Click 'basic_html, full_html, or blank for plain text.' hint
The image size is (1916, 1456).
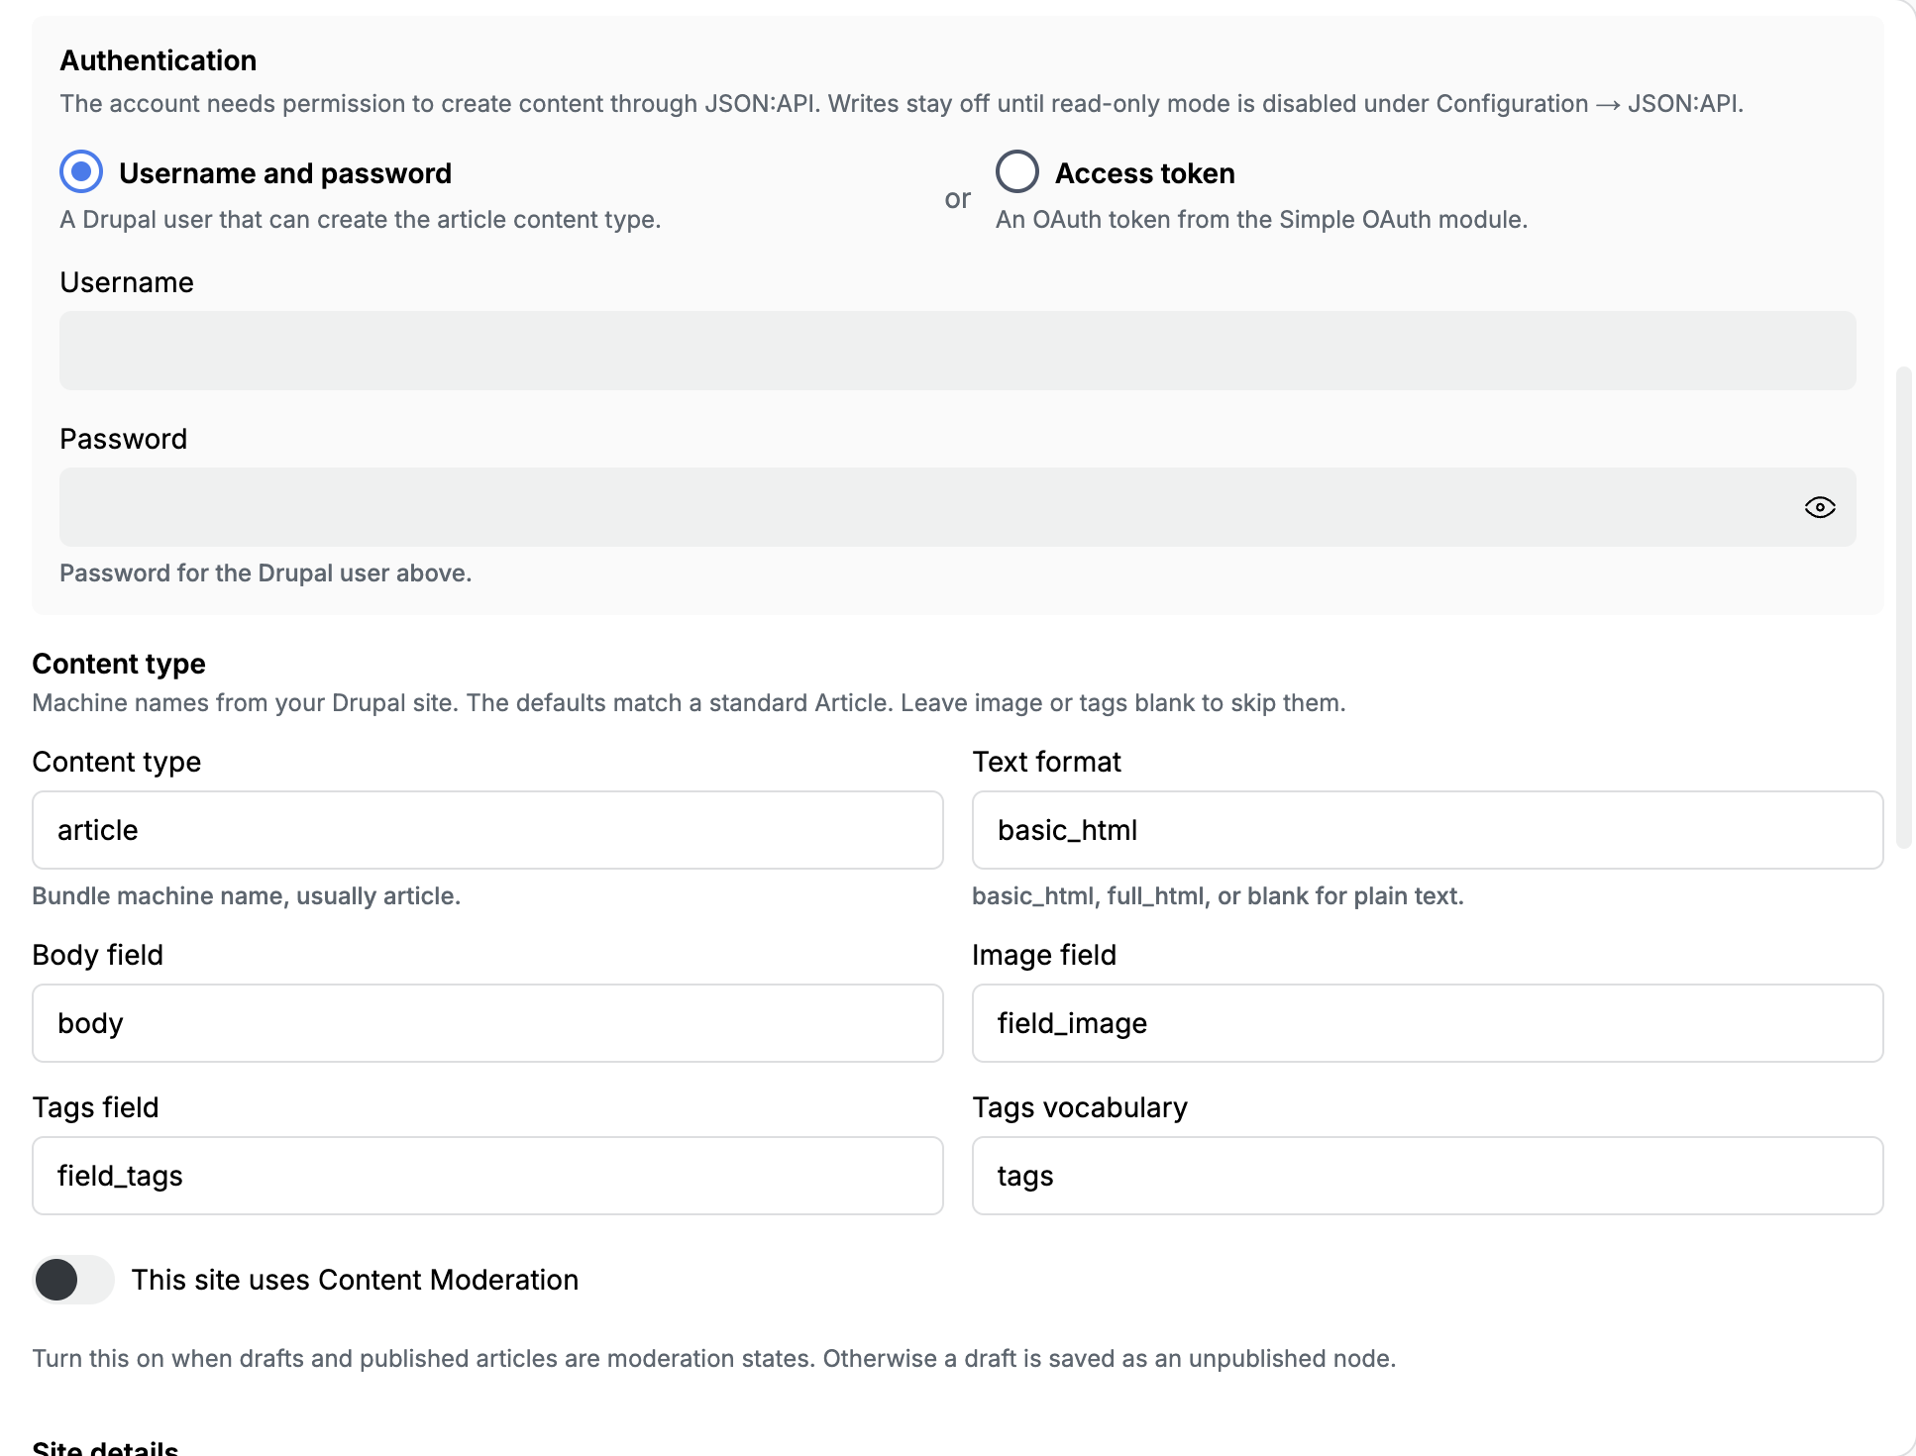(x=1218, y=896)
